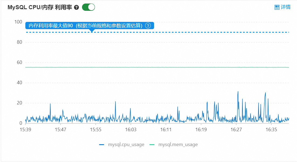Click the blue legend marker for mysql.cpu_usage

(x=102, y=145)
